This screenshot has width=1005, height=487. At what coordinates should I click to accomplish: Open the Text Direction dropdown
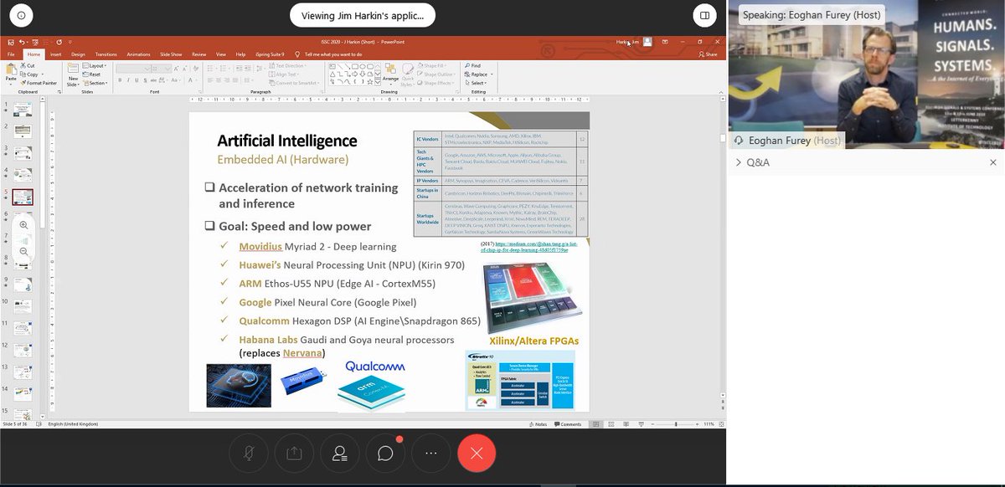[287, 65]
